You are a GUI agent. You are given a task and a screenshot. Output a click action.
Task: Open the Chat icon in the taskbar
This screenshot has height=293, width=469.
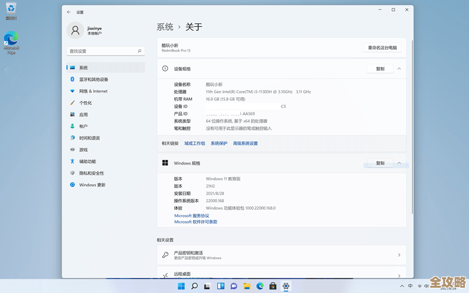click(233, 286)
